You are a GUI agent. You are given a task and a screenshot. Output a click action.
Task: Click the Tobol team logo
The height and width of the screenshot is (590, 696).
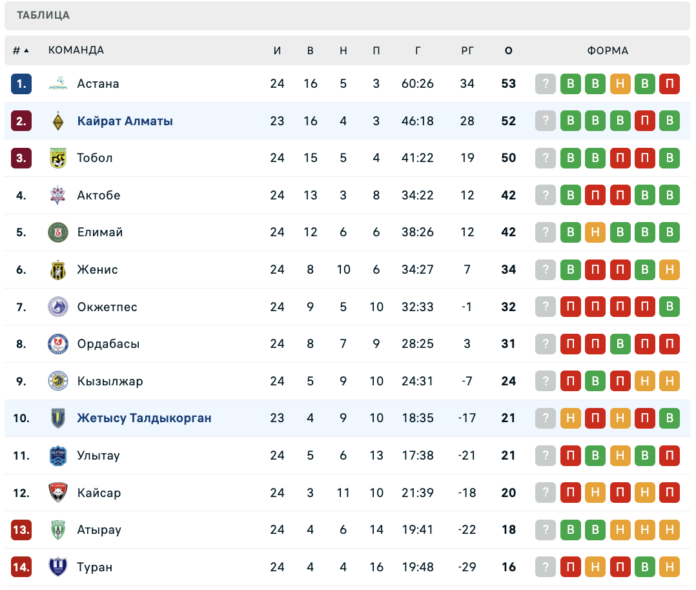click(x=58, y=158)
